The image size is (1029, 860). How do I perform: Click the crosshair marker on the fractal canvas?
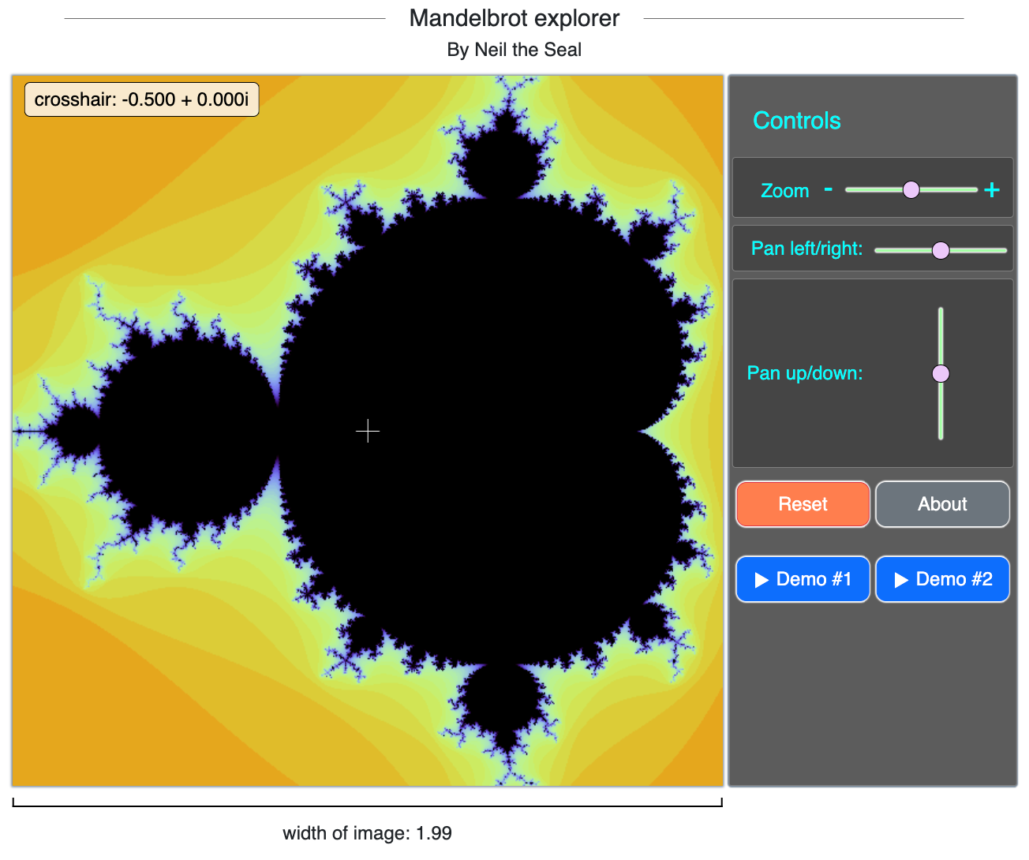click(x=367, y=432)
